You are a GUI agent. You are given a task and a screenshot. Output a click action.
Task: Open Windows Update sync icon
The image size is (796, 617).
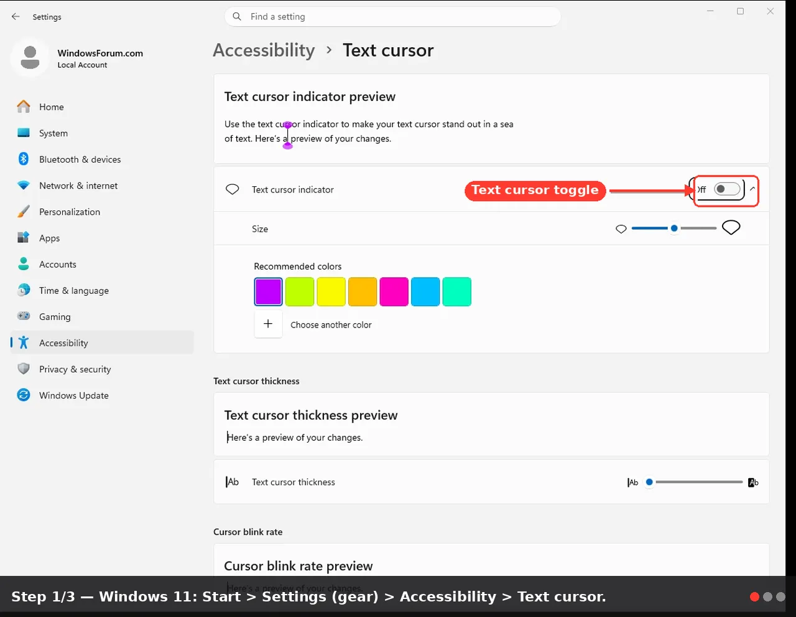(x=24, y=395)
